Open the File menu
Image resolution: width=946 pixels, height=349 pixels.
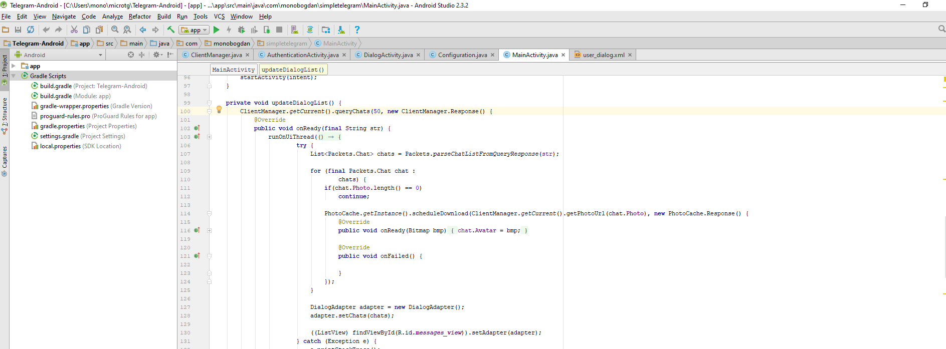[x=6, y=17]
